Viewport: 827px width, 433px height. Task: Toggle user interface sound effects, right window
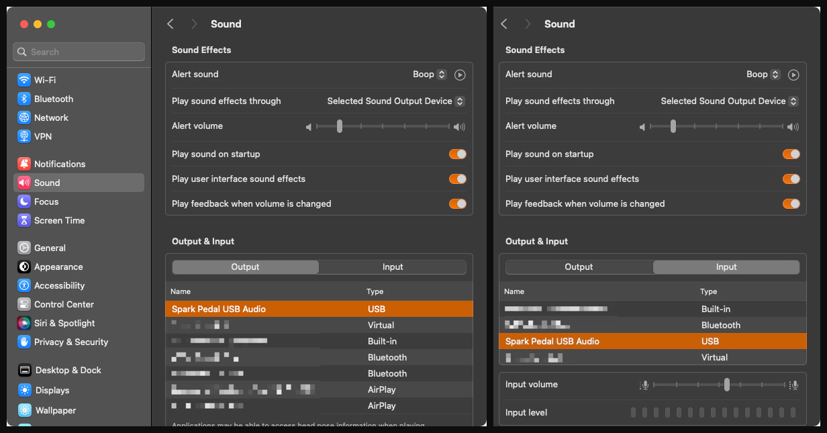(x=791, y=179)
